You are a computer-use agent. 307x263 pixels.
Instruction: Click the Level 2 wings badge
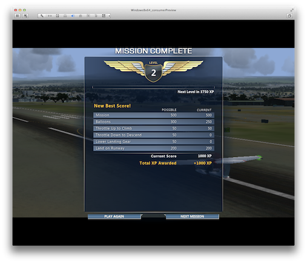(153, 71)
